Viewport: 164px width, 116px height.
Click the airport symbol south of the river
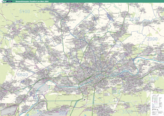click(x=85, y=100)
